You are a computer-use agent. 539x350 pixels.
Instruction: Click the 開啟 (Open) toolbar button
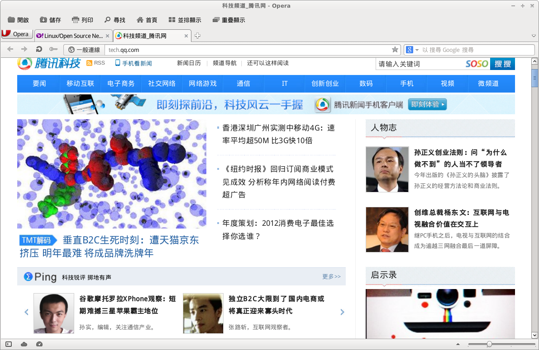(x=18, y=20)
